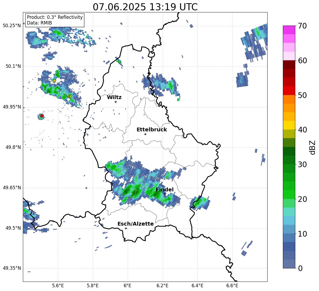The height and width of the screenshot is (291, 319).
Task: Click the title 07.06.2025 13:19 UTC
Action: pyautogui.click(x=145, y=7)
